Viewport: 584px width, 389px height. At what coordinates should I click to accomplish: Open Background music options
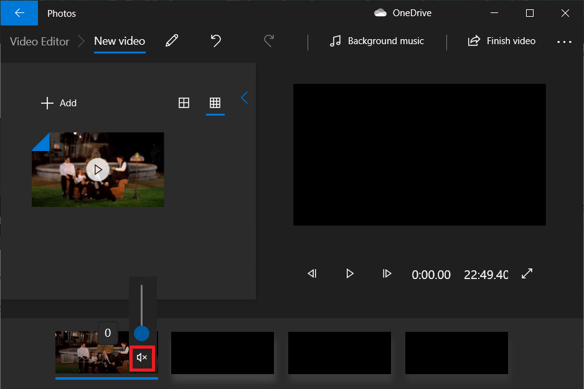pyautogui.click(x=377, y=41)
